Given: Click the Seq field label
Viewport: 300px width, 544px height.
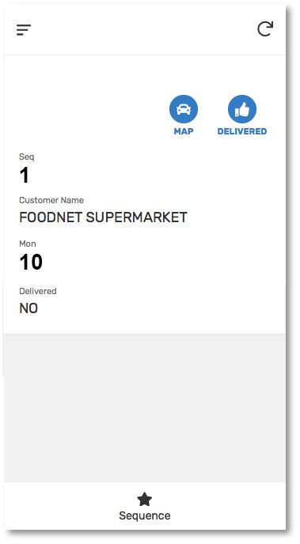Looking at the screenshot, I should [x=27, y=157].
